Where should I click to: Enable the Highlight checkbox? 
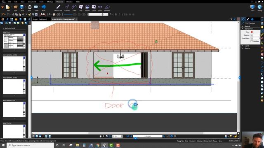[252, 41]
